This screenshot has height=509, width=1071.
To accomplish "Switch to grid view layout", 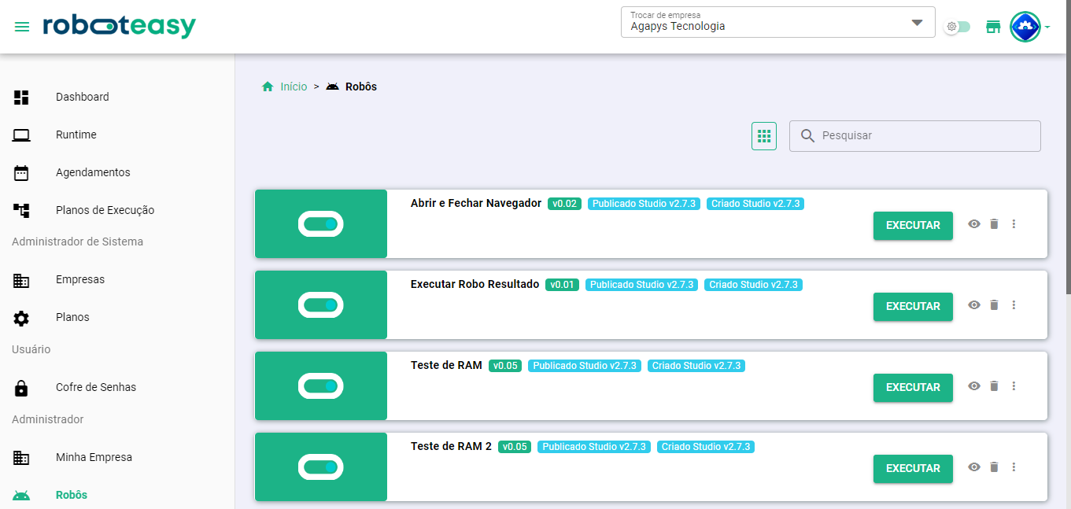I will pyautogui.click(x=763, y=136).
